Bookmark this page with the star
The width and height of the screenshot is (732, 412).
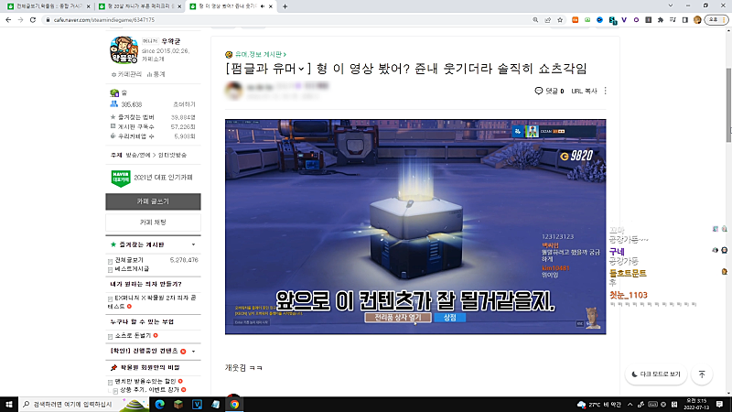click(x=560, y=20)
